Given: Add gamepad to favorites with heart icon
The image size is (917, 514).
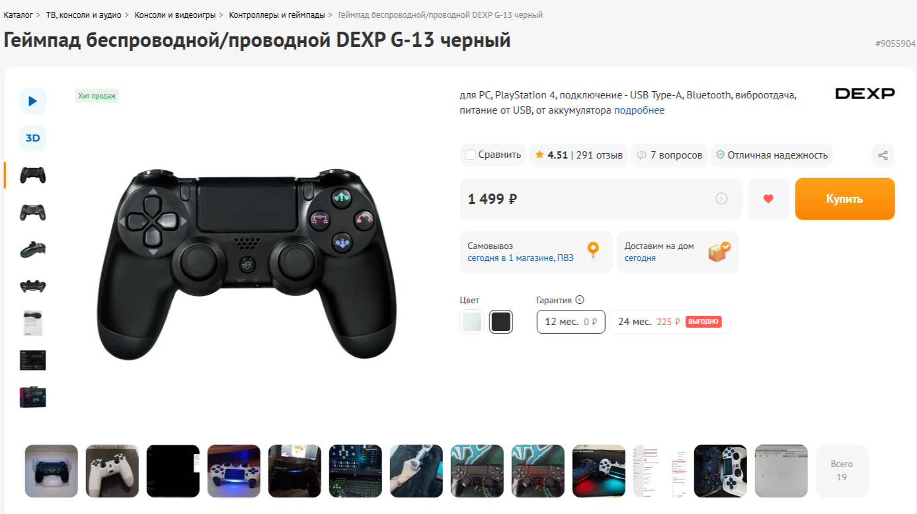Looking at the screenshot, I should click(768, 198).
